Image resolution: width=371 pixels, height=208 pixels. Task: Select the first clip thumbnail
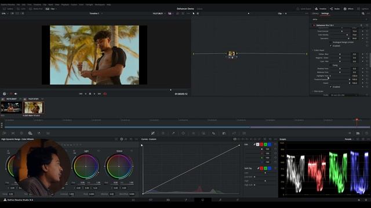(x=11, y=107)
